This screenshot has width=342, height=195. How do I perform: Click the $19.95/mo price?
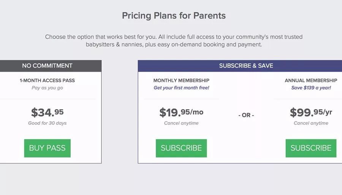tap(181, 112)
